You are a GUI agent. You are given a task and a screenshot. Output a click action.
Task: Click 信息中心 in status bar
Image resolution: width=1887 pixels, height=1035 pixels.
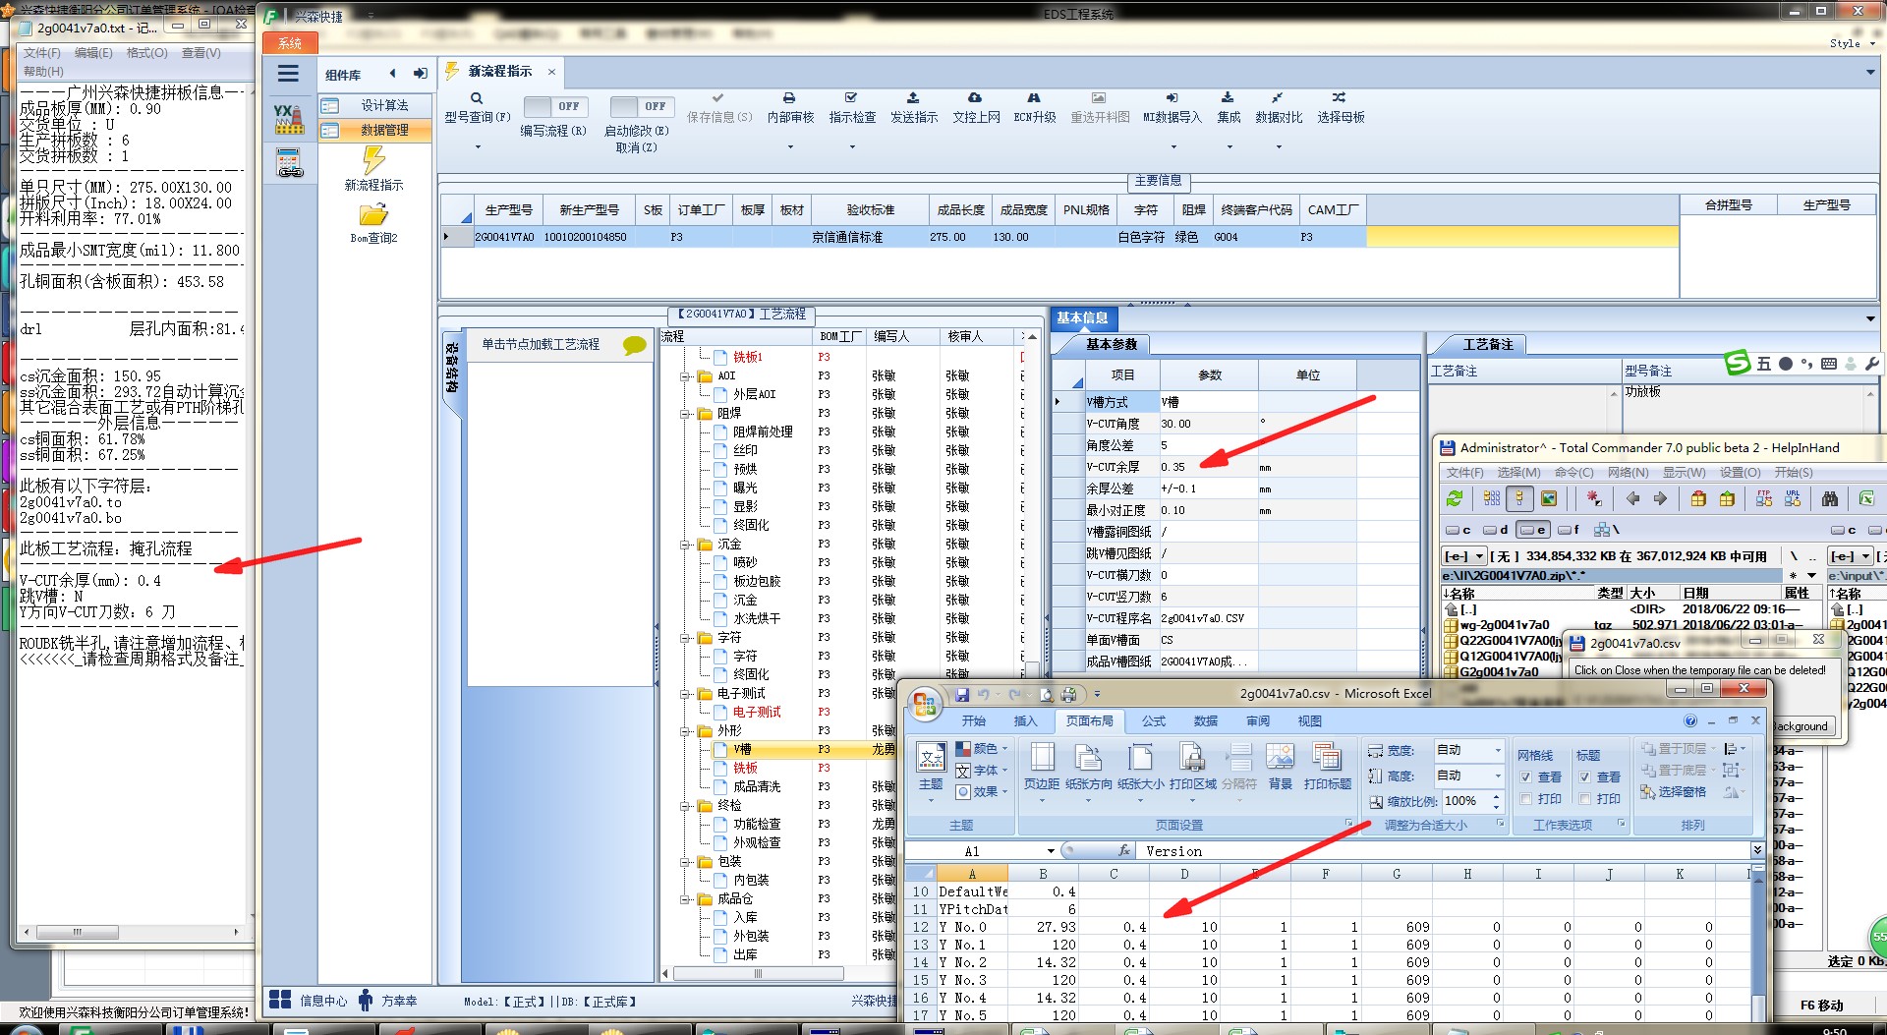(323, 1002)
